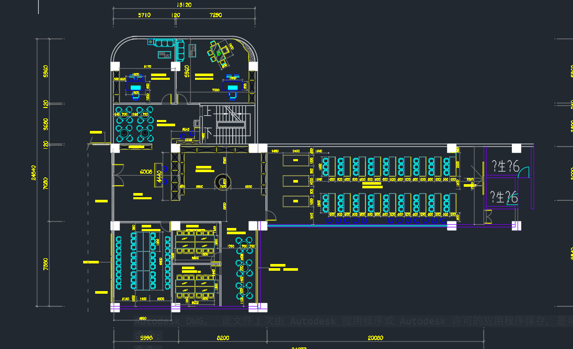This screenshot has width=573, height=349.
Task: Select the 7290 dimension label
Action: coord(215,15)
